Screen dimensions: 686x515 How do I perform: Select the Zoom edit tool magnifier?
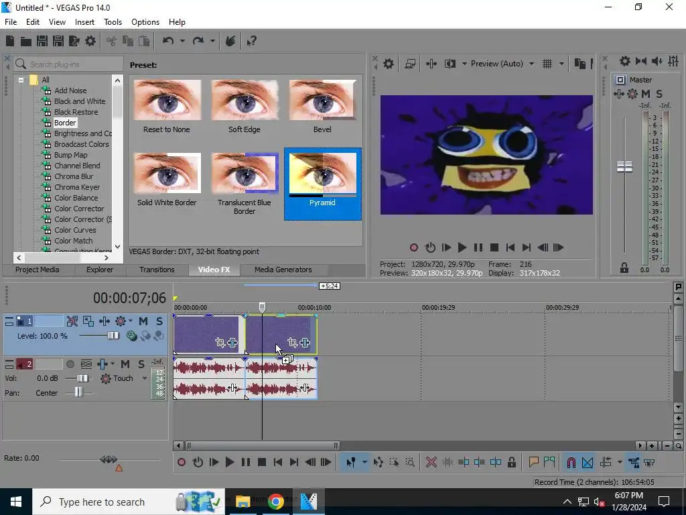410,462
